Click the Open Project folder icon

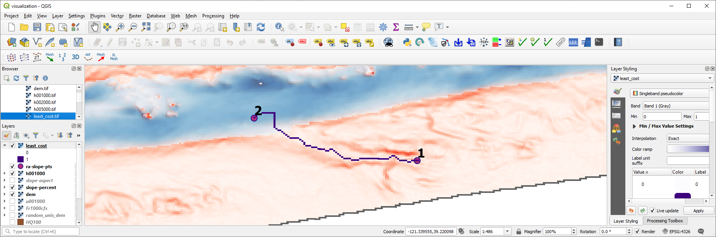(24, 27)
